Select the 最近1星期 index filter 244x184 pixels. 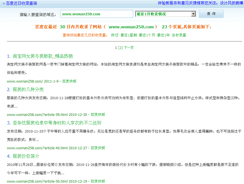click(x=129, y=35)
